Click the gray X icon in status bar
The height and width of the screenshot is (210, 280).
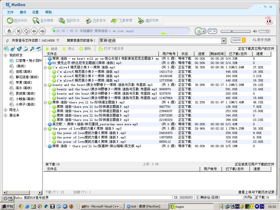[5, 199]
